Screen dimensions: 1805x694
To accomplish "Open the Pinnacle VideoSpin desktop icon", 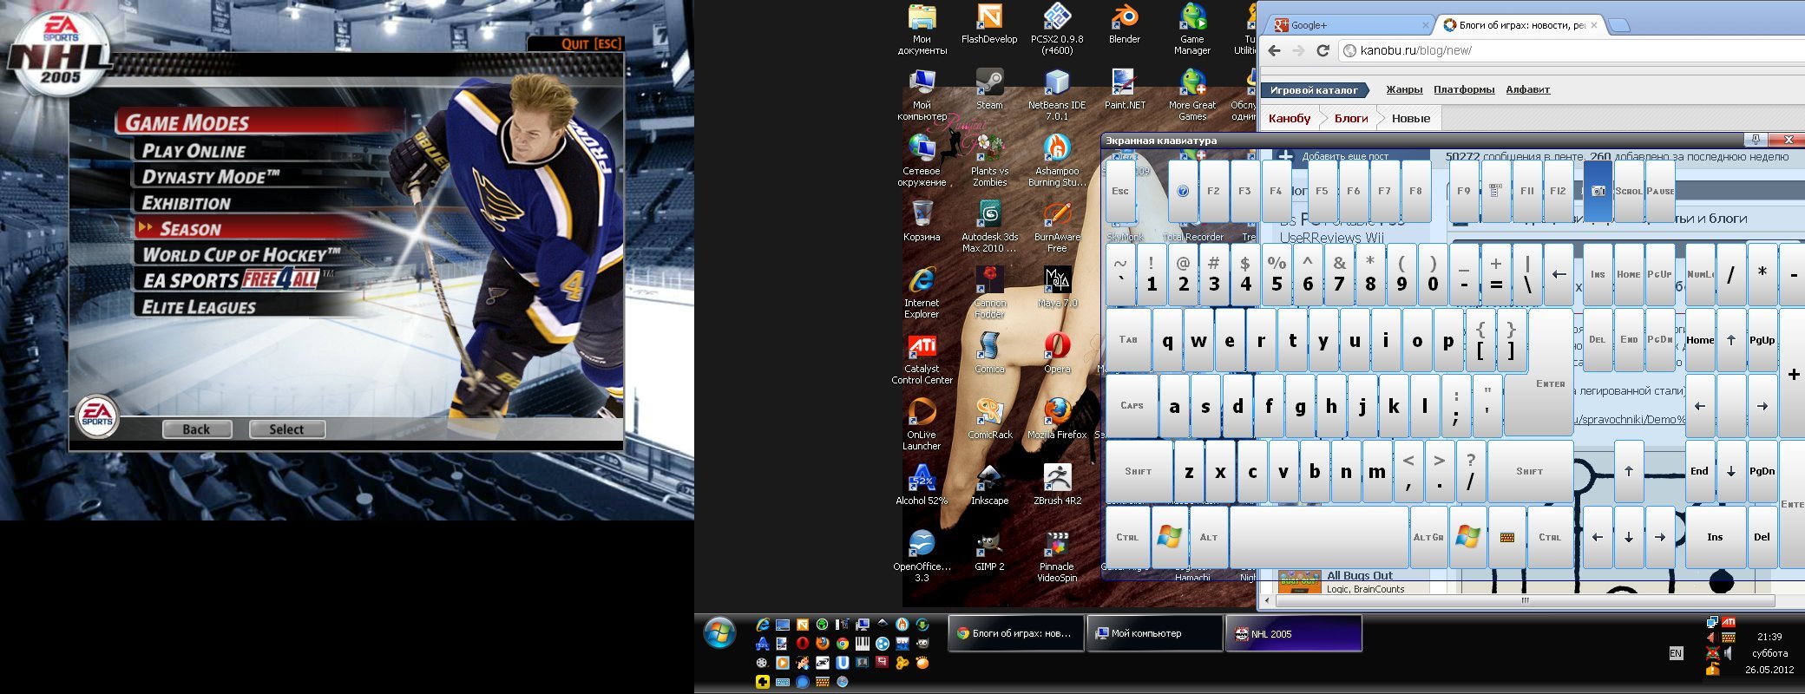I will click(x=1057, y=557).
